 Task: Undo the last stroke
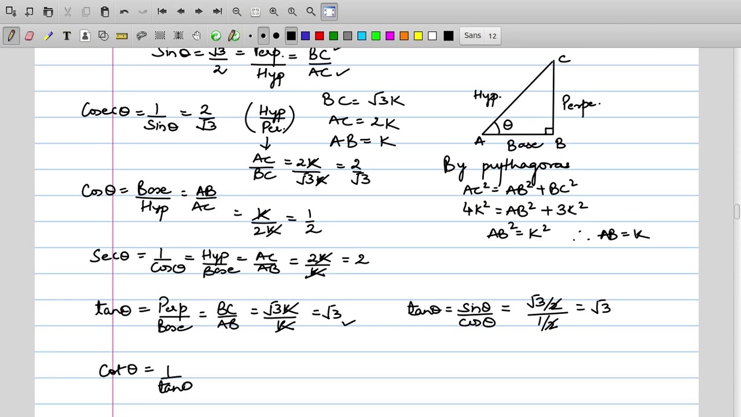[124, 12]
